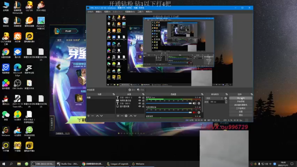Open the 场景集合(S) menu in OBS
This screenshot has height=167, width=297.
tap(130, 12)
